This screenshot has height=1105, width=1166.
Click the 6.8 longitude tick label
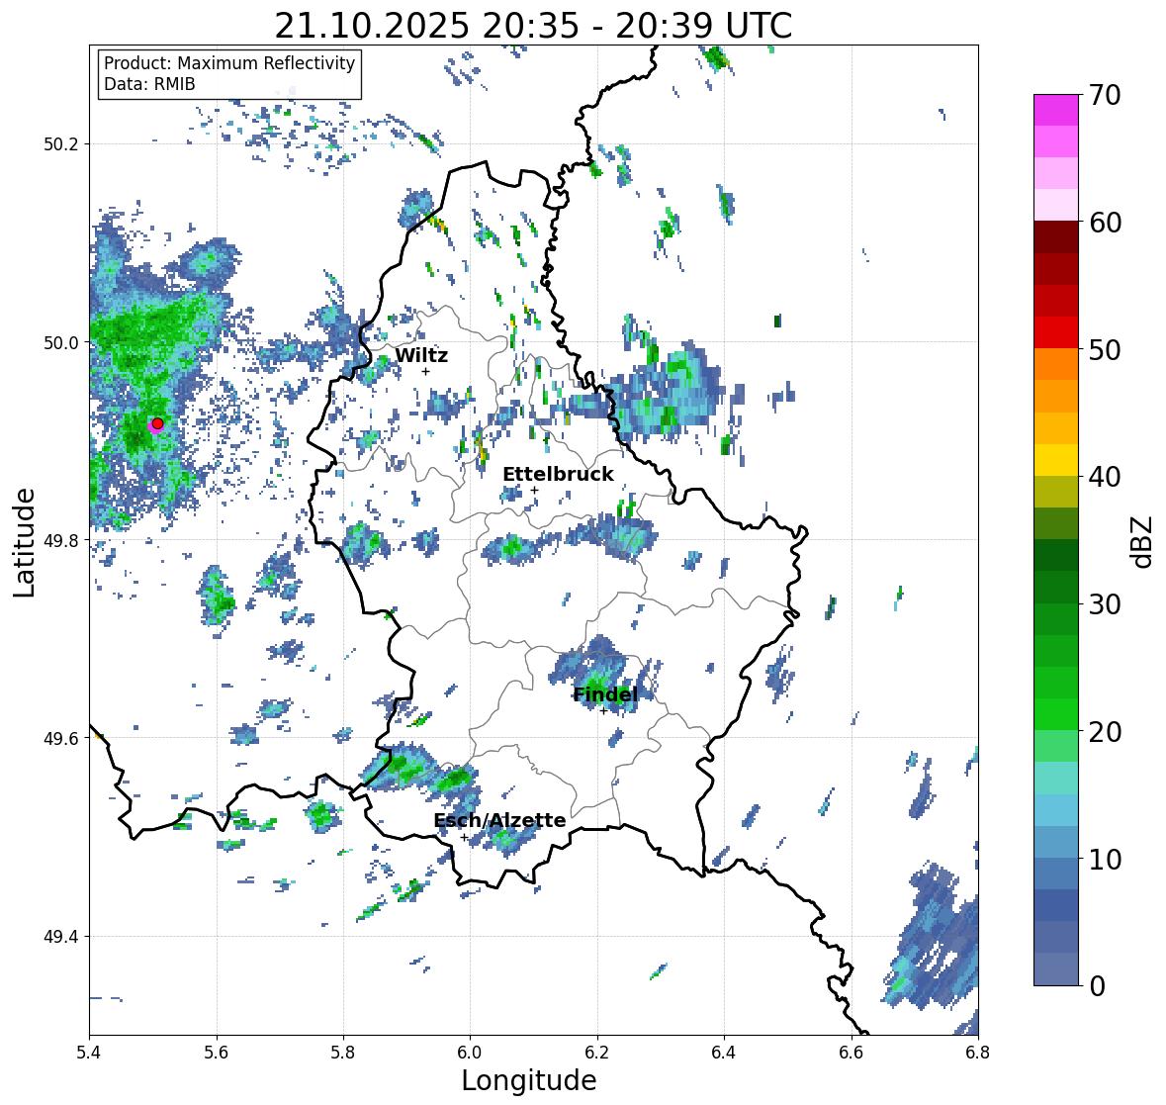pyautogui.click(x=978, y=1053)
